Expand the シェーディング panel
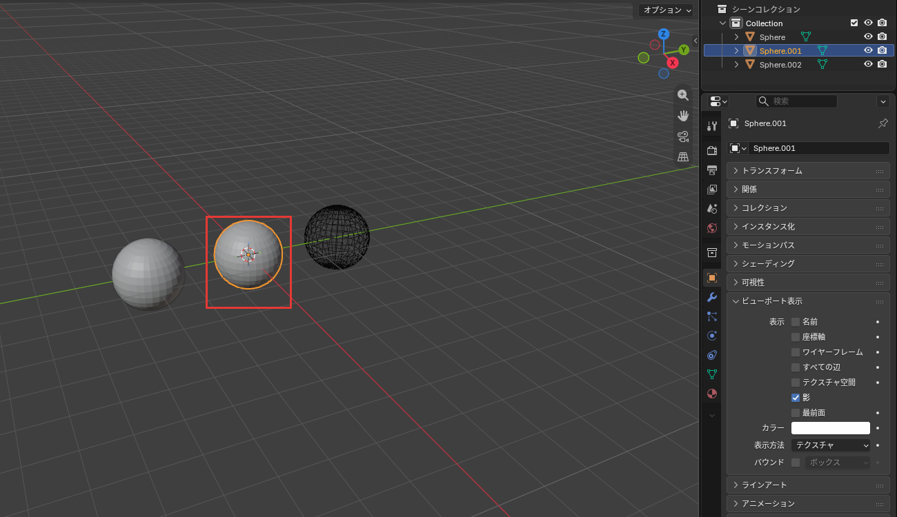The height and width of the screenshot is (517, 897). [x=808, y=263]
